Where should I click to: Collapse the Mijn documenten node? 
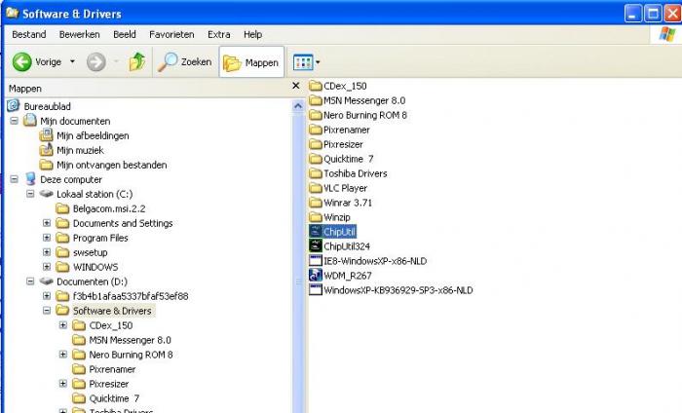point(14,121)
